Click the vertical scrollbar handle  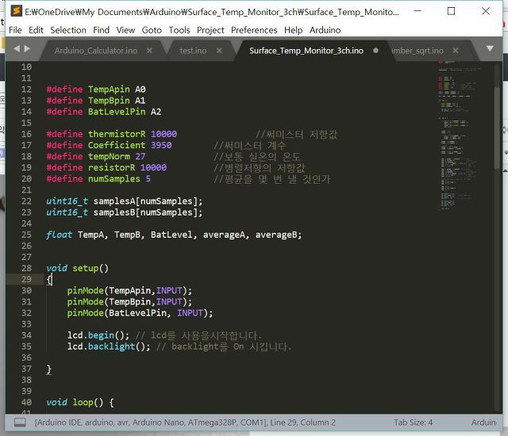[497, 128]
